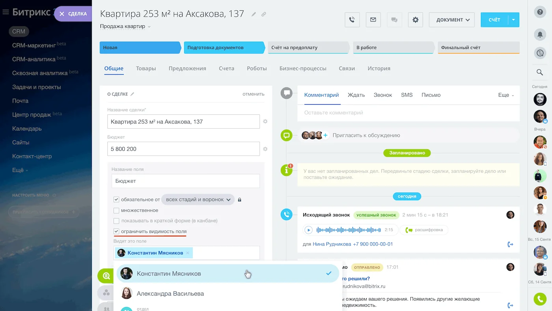Open the help question mark icon
This screenshot has width=552, height=311.
click(540, 12)
